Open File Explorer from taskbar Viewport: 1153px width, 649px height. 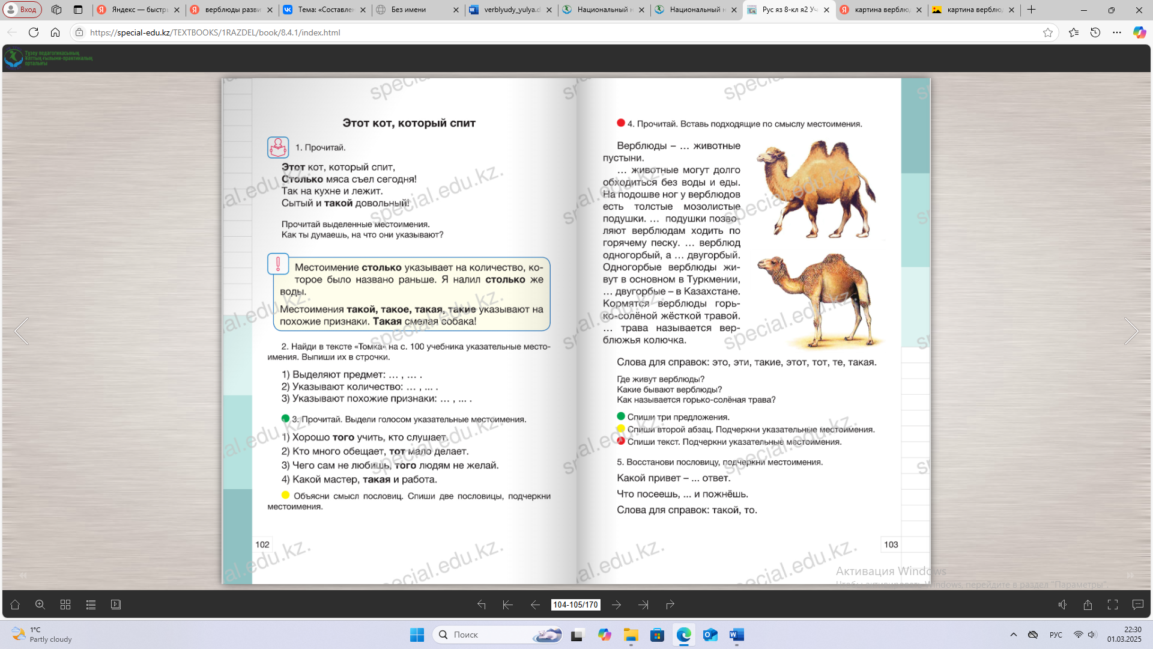pyautogui.click(x=631, y=635)
